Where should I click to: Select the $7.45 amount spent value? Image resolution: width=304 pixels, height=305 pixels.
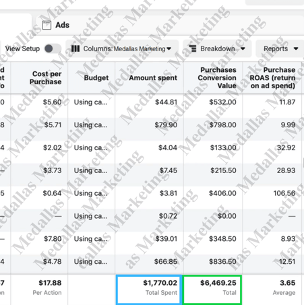169,170
